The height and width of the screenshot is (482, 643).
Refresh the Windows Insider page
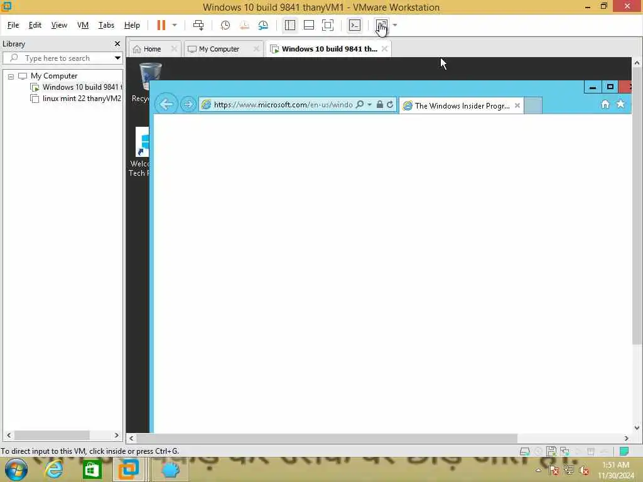pyautogui.click(x=390, y=105)
